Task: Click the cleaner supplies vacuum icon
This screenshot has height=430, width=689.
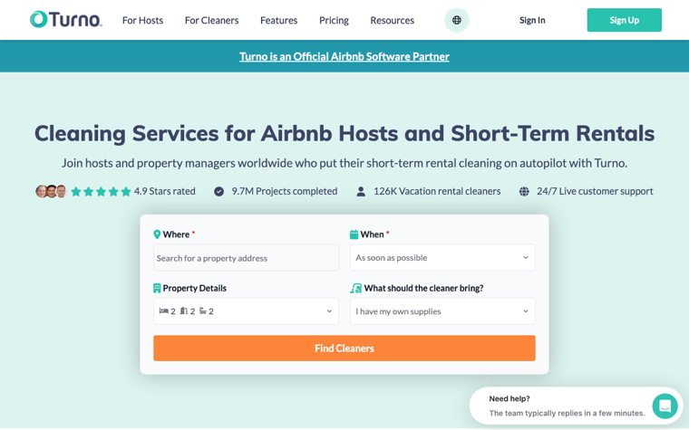Action: click(356, 288)
